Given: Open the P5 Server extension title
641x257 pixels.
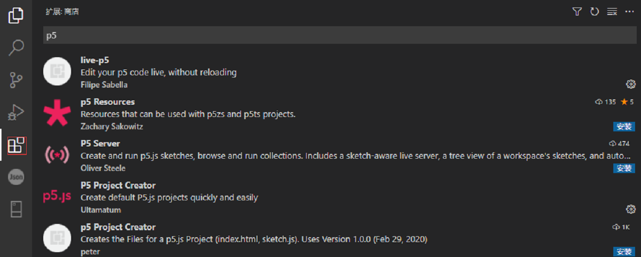Looking at the screenshot, I should tap(100, 144).
